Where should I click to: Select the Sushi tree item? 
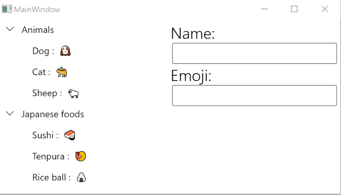(x=43, y=135)
